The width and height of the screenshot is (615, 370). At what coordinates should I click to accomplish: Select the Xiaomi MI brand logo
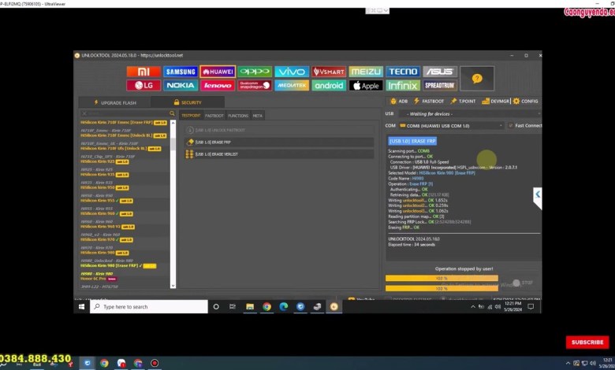tap(143, 72)
